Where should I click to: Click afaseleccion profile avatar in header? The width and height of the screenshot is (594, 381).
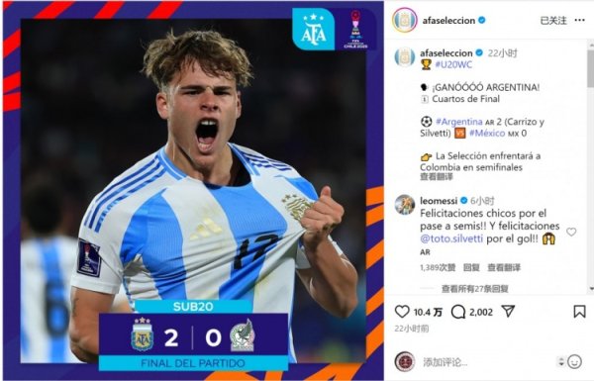405,20
